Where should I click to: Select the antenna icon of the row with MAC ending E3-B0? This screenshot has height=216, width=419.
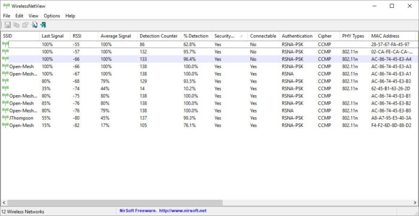point(5,110)
